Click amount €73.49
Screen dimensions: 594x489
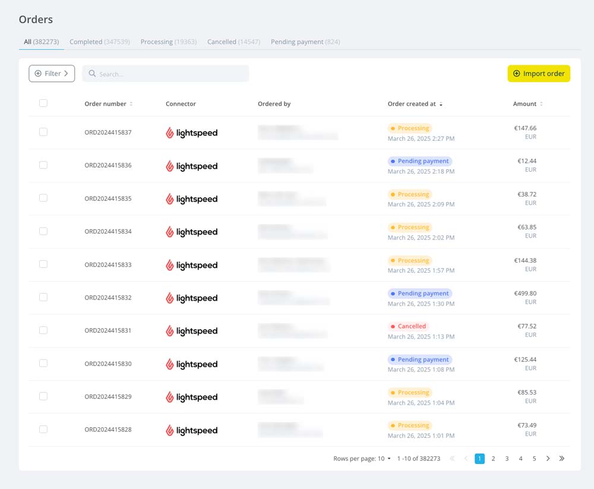tap(527, 425)
